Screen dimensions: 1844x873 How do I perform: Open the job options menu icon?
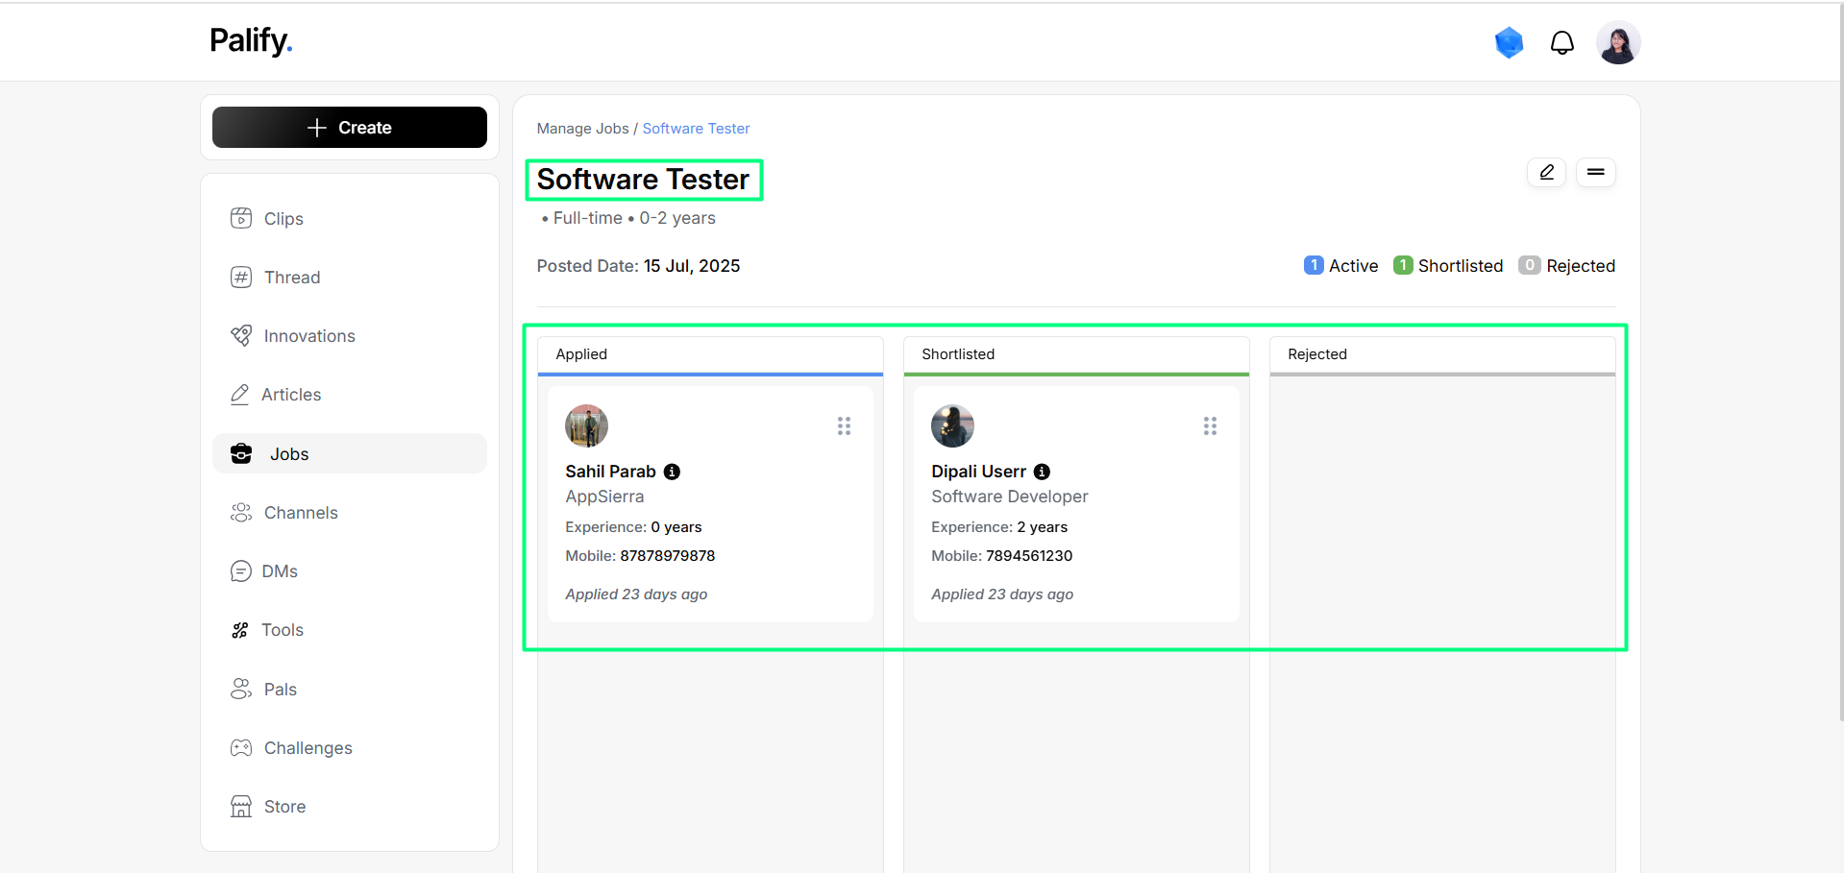[1596, 172]
